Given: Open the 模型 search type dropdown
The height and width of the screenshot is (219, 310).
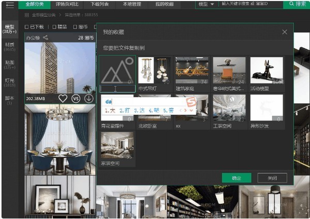Looking at the screenshot, I should 207,4.
